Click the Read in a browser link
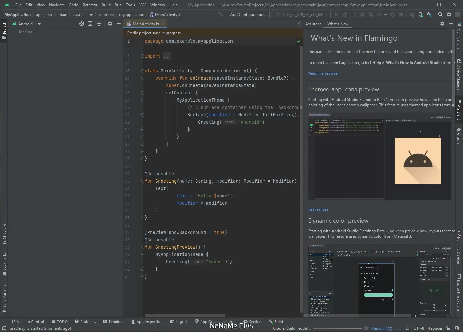Viewport: 463px width, 332px height. 323,73
